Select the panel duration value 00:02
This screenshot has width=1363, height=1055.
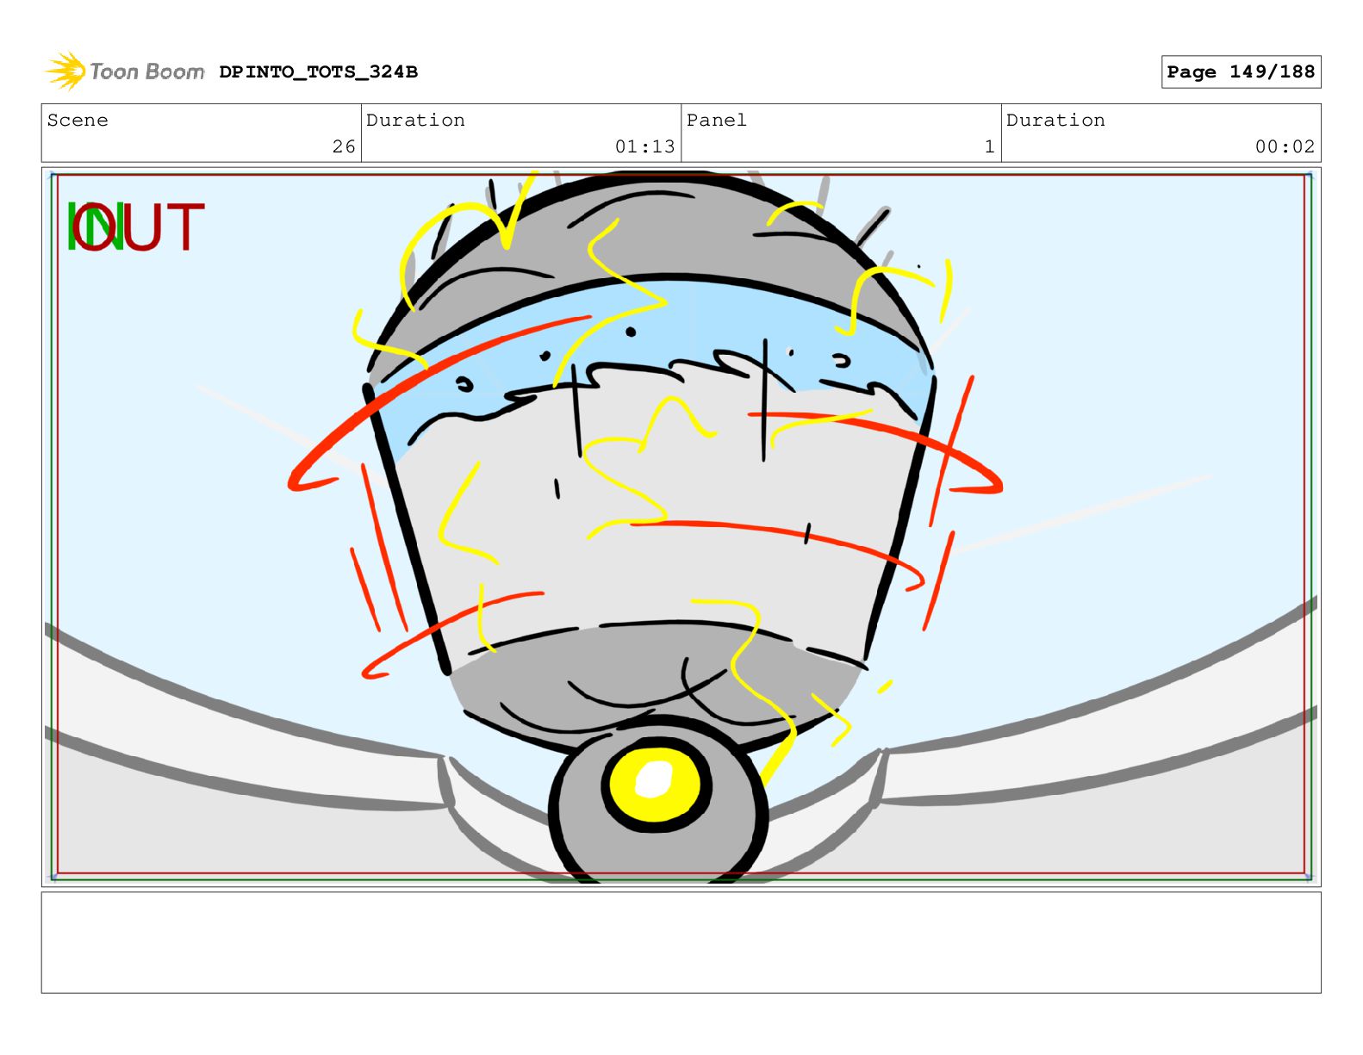(x=1285, y=146)
